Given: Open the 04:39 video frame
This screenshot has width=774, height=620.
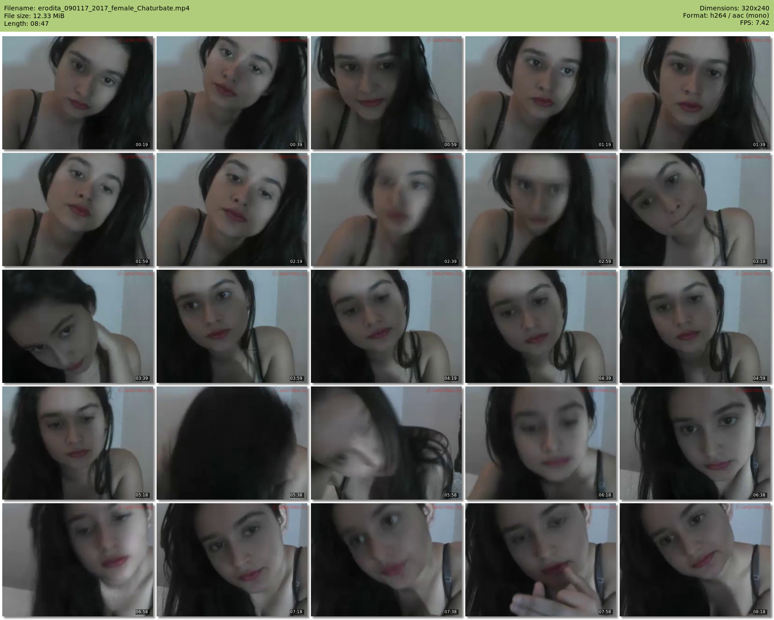Looking at the screenshot, I should [541, 326].
